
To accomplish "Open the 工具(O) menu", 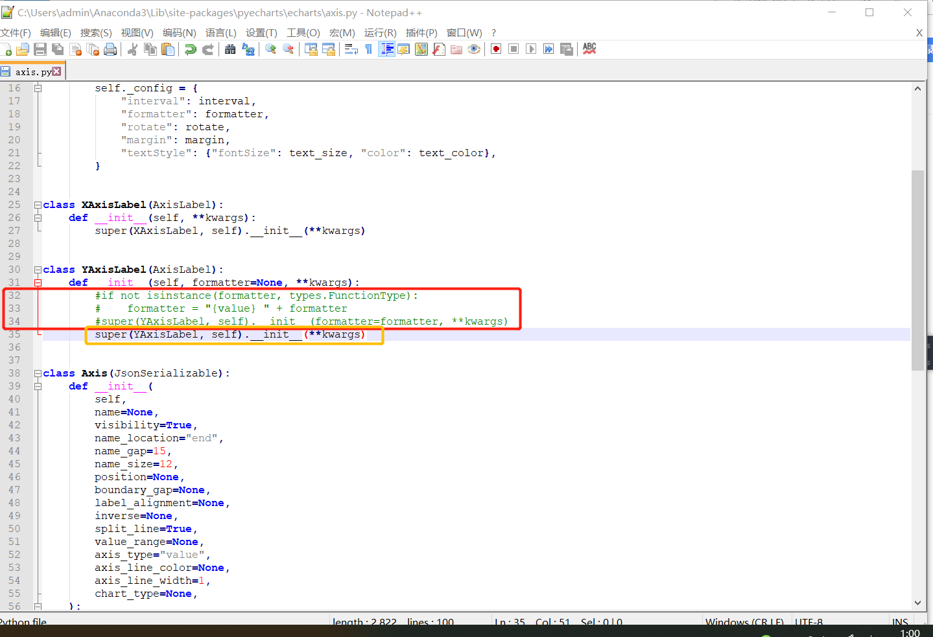I will 303,33.
